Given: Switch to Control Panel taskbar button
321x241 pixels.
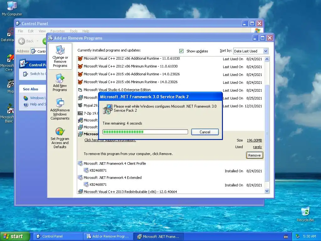Looking at the screenshot, I should [58, 236].
